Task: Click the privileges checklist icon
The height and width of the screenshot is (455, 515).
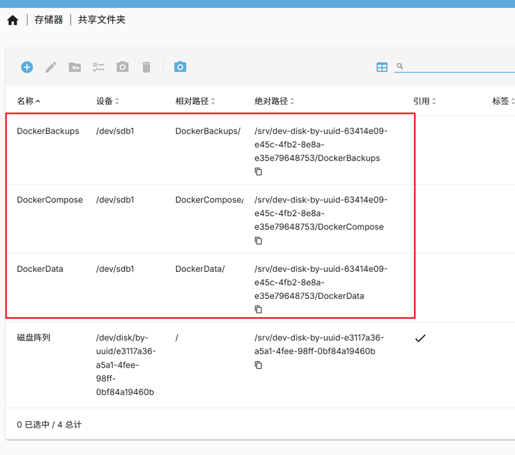Action: (x=98, y=67)
